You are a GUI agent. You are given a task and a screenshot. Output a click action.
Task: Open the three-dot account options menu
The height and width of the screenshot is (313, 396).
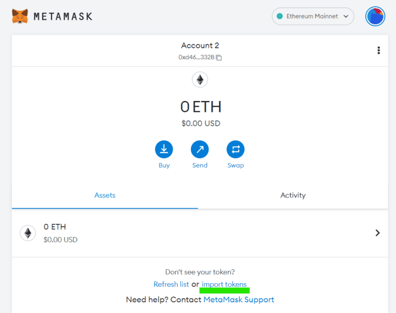(378, 50)
